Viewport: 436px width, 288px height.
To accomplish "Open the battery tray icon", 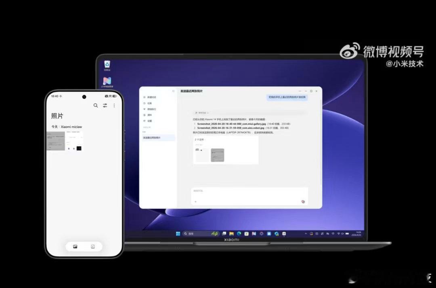I will point(347,234).
